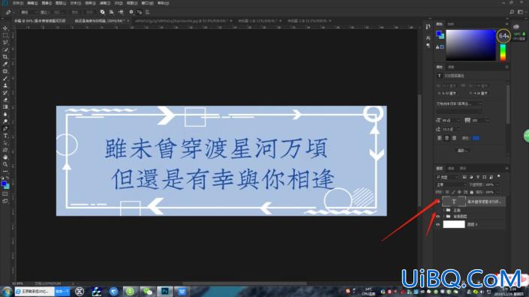Hide the 背景图层 group
Screen dimensions: 529x297
[438, 217]
